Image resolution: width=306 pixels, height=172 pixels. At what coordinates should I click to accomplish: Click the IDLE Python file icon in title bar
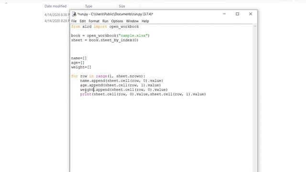(x=74, y=14)
